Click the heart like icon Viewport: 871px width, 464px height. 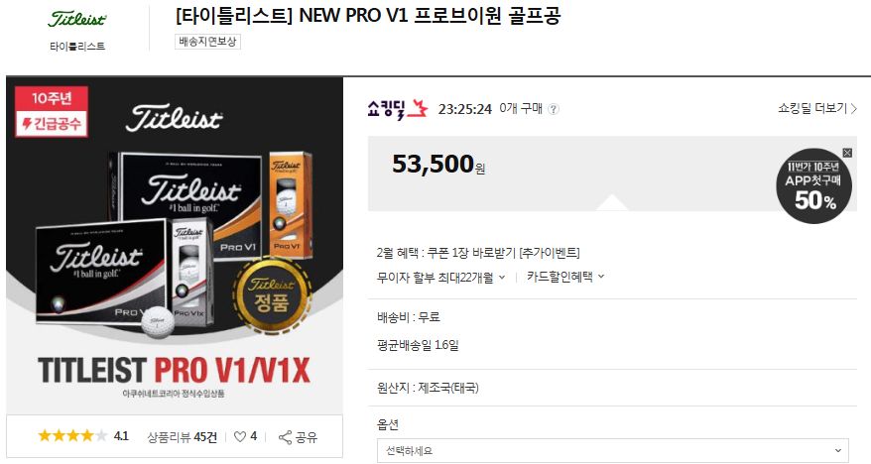point(240,437)
